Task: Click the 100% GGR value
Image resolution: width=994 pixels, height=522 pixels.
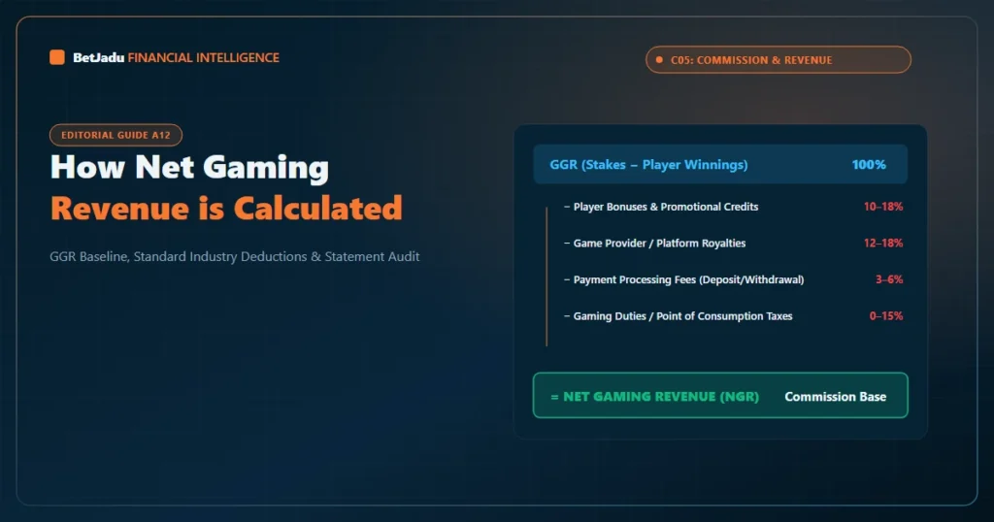Action: pyautogui.click(x=869, y=165)
